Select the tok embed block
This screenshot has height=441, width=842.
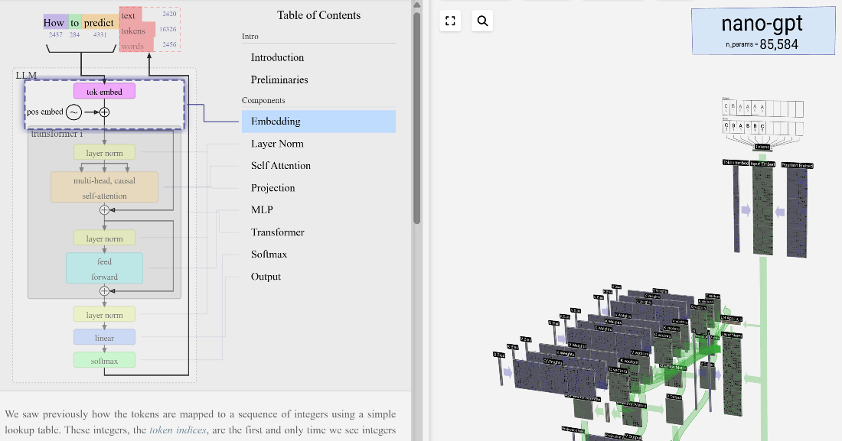[104, 91]
